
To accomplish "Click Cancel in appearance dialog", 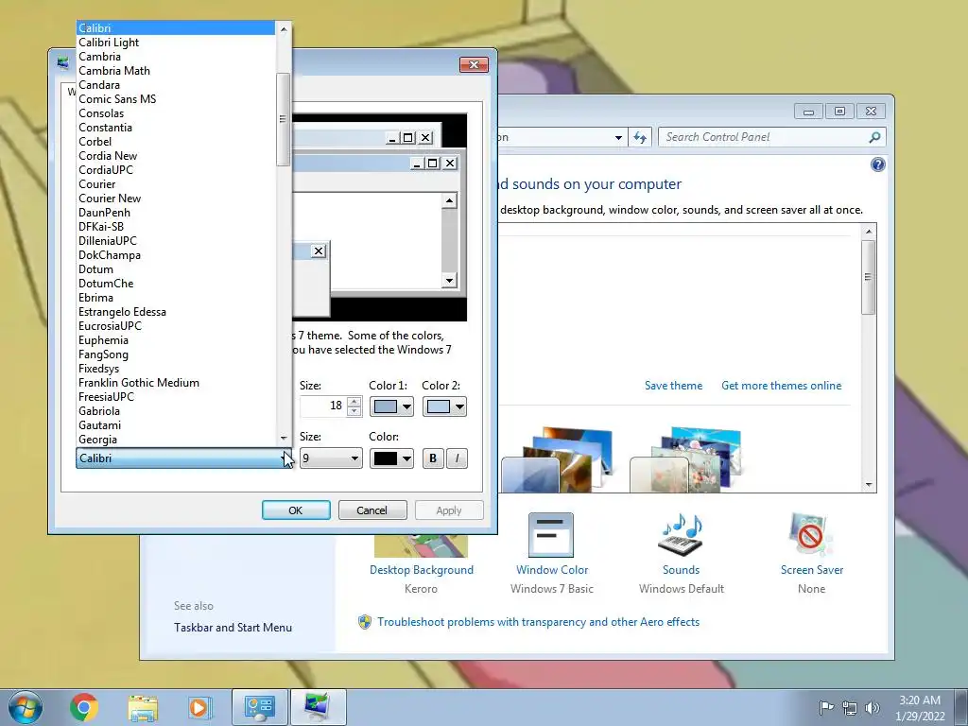I will tap(372, 510).
